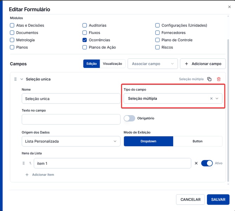Click the drag handle of Seleção unica field
This screenshot has height=211, width=235.
pos(15,79)
